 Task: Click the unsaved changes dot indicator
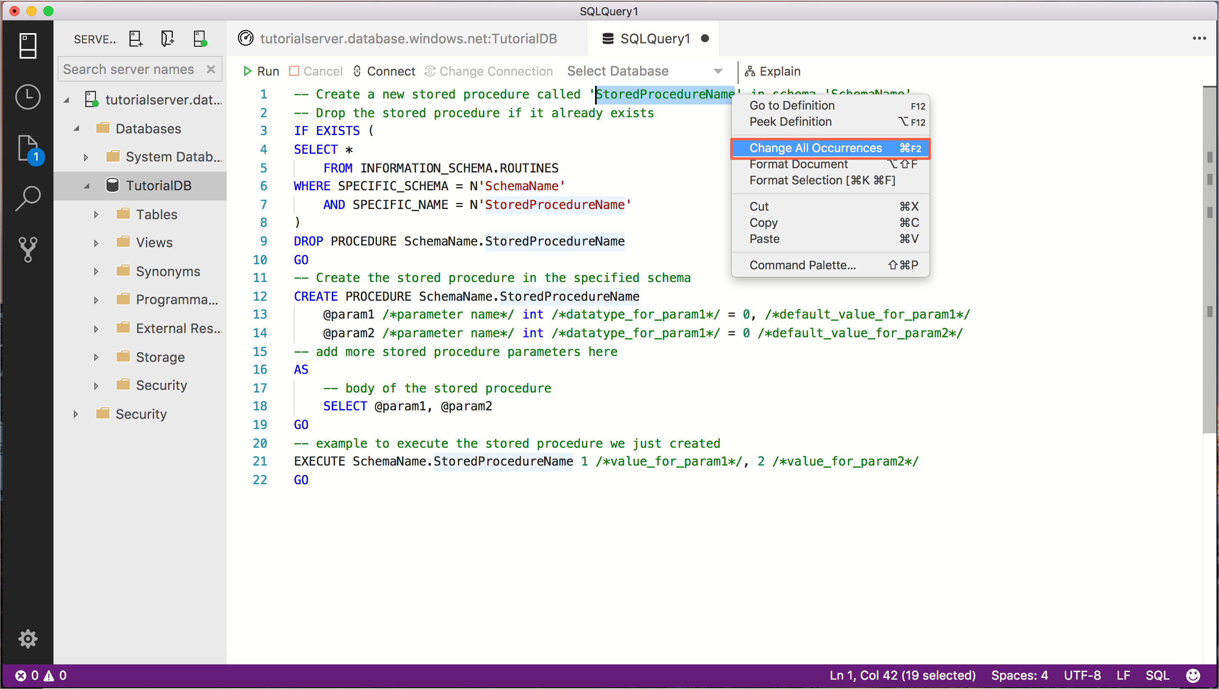pyautogui.click(x=705, y=38)
